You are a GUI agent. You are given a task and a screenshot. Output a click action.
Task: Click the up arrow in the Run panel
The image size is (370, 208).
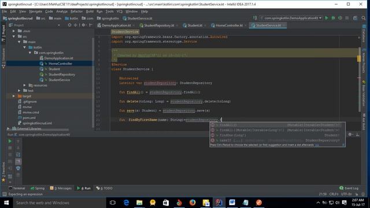coord(18,141)
